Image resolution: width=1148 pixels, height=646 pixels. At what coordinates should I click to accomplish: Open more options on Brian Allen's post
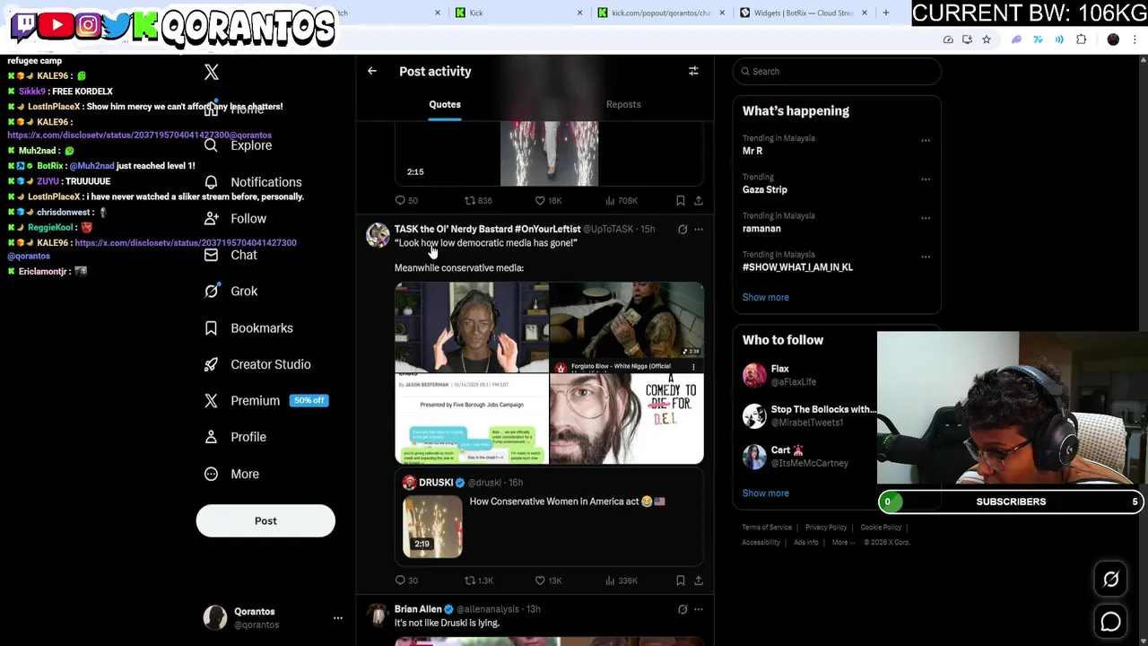699,609
